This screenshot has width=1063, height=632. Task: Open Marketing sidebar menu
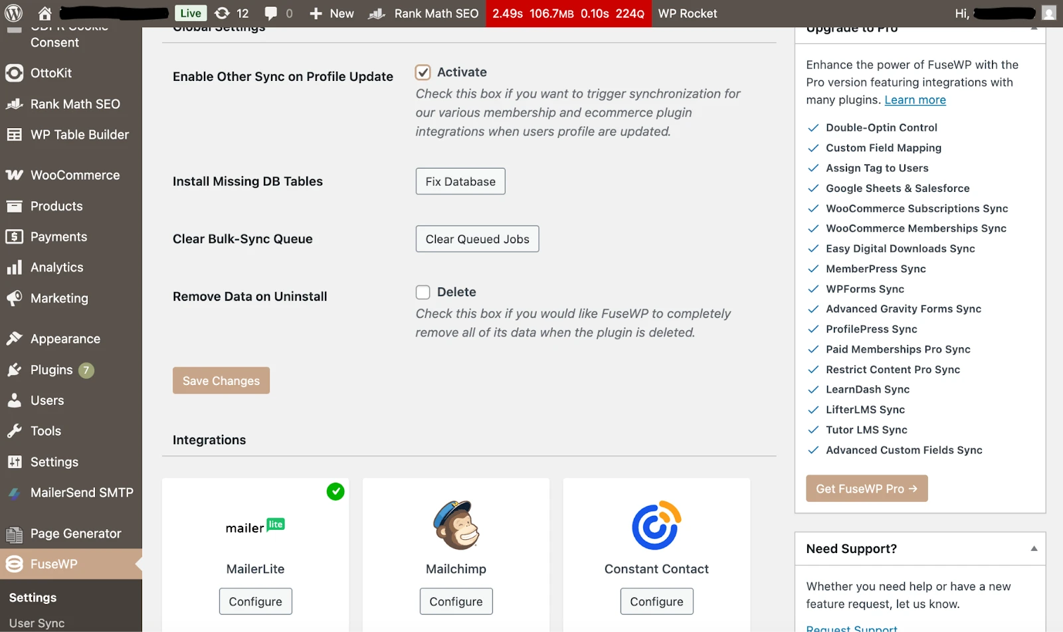point(71,299)
